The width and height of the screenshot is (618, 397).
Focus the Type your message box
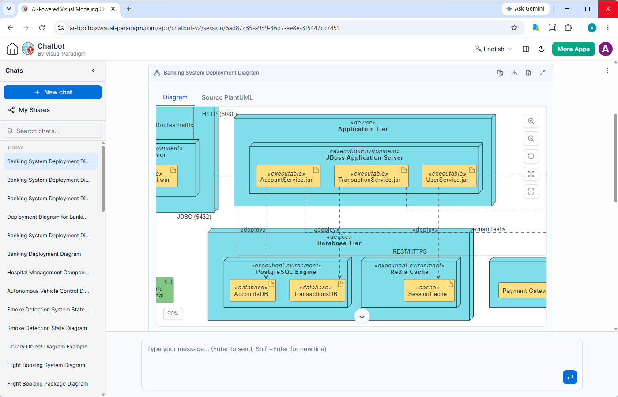362,364
